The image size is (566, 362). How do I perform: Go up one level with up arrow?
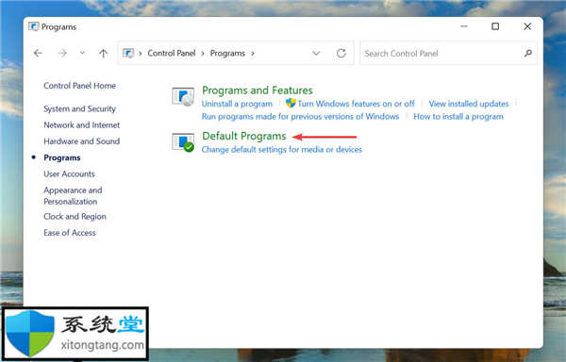coord(103,54)
